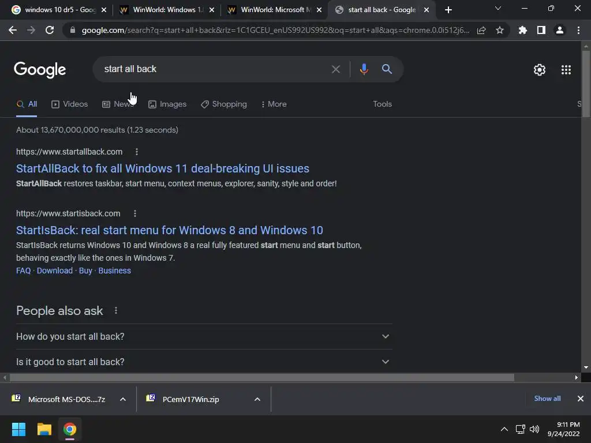Switch to Videos results
The width and height of the screenshot is (591, 443).
pyautogui.click(x=69, y=104)
